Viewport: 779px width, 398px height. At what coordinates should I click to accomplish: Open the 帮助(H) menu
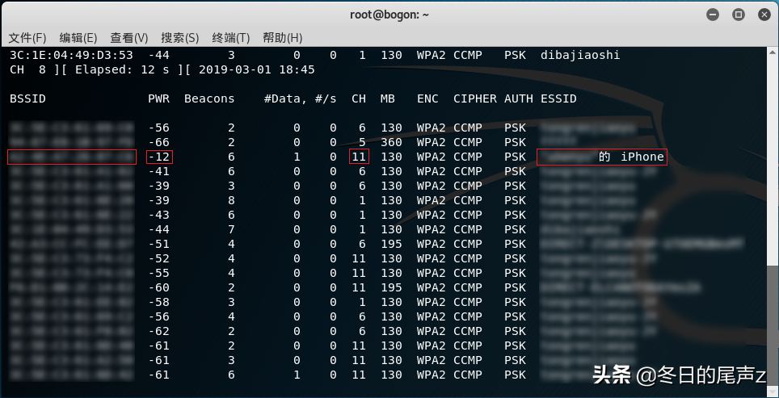(x=282, y=38)
